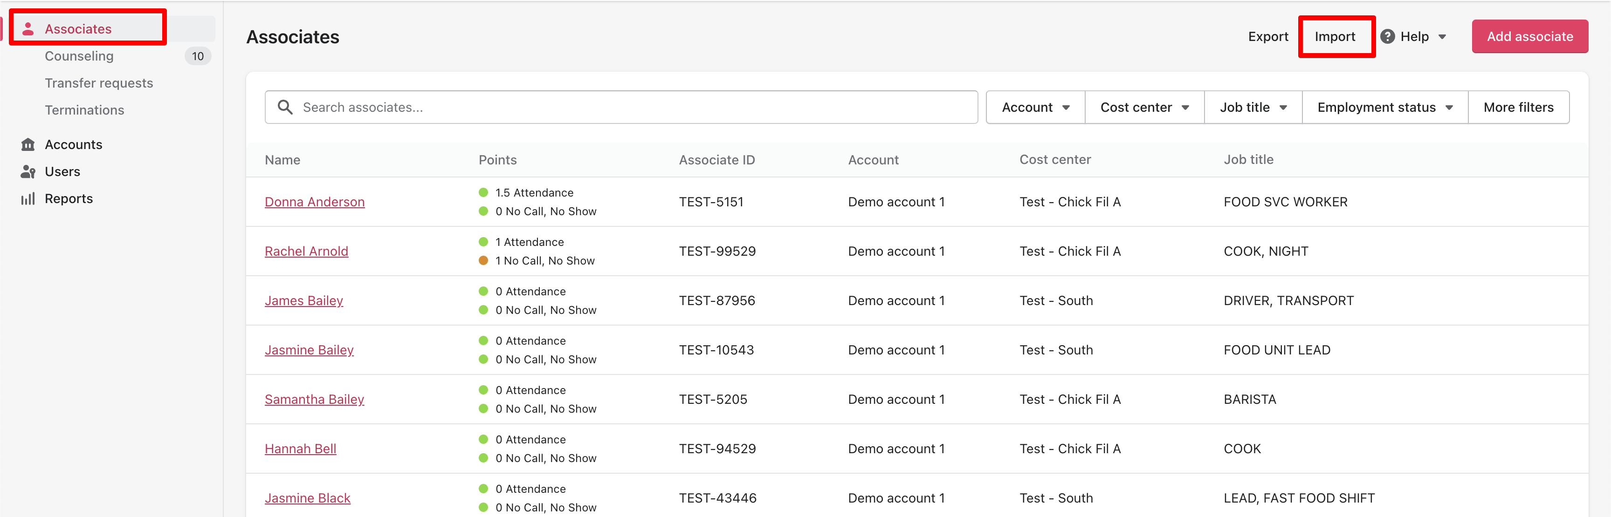Open Donna Anderson's associate profile link
1611x517 pixels.
pyautogui.click(x=314, y=202)
